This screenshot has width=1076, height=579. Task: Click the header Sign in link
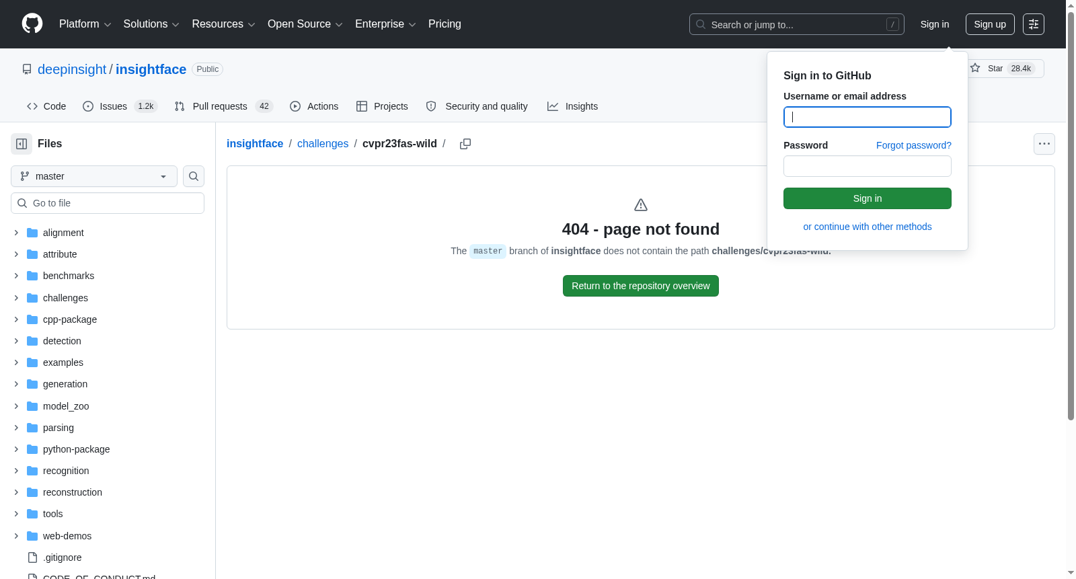click(935, 24)
